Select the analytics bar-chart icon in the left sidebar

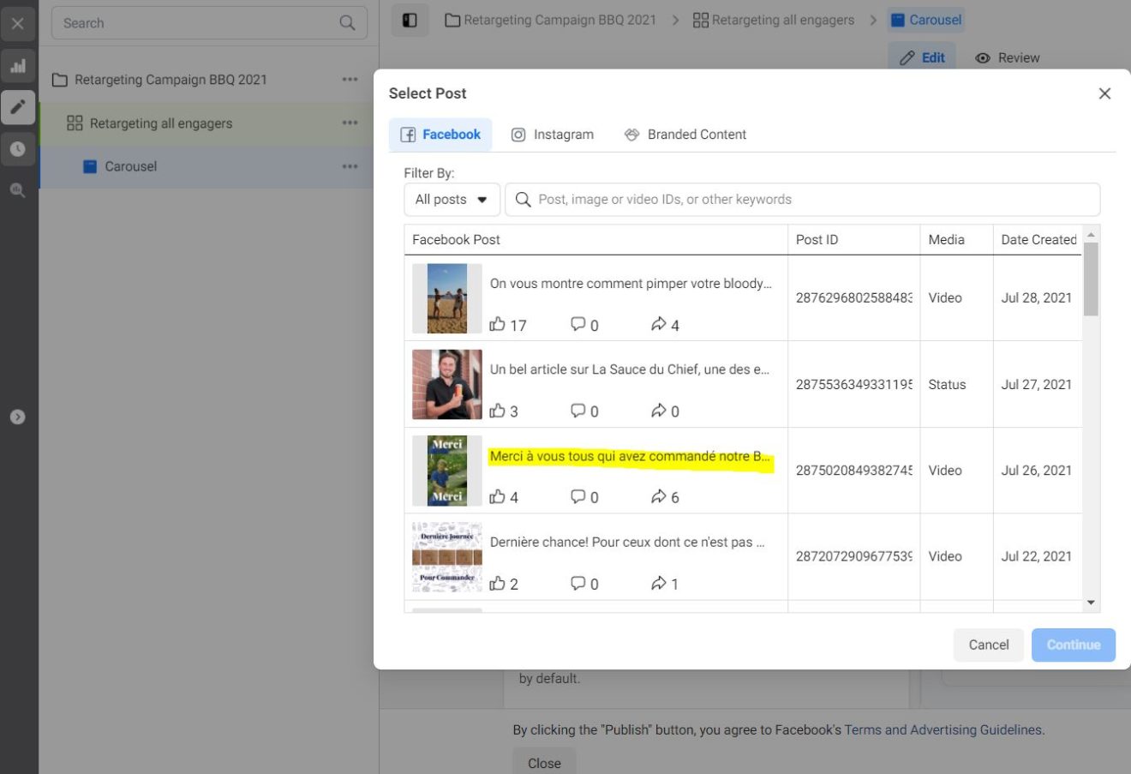pos(18,65)
